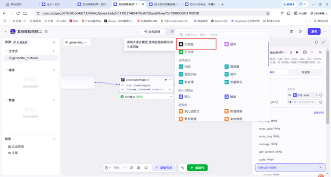Run the LinkReaderPlugin node on canvas

[x=166, y=80]
